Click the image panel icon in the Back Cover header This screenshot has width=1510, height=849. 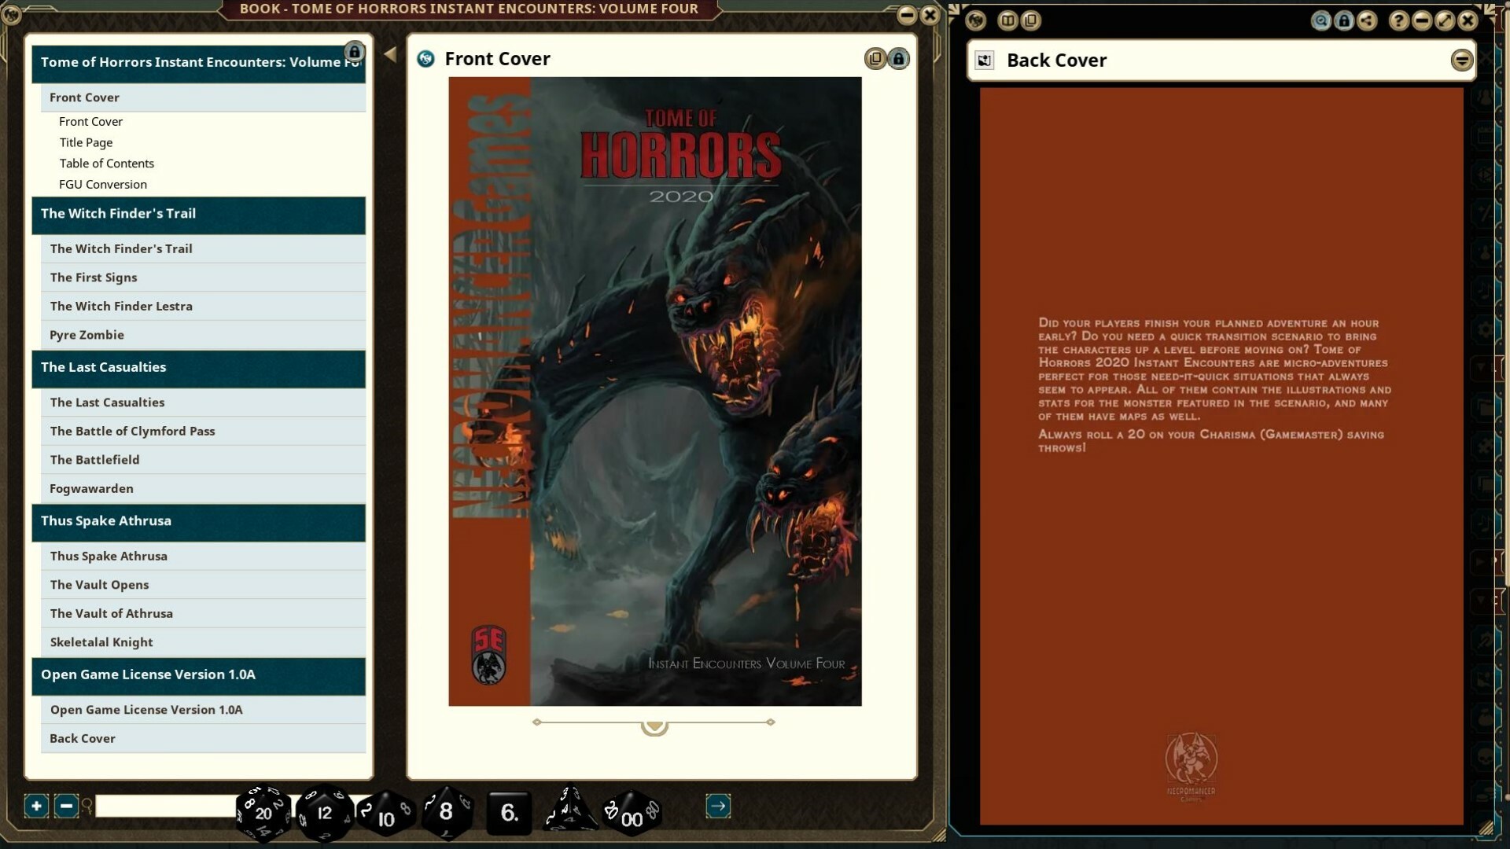(984, 60)
